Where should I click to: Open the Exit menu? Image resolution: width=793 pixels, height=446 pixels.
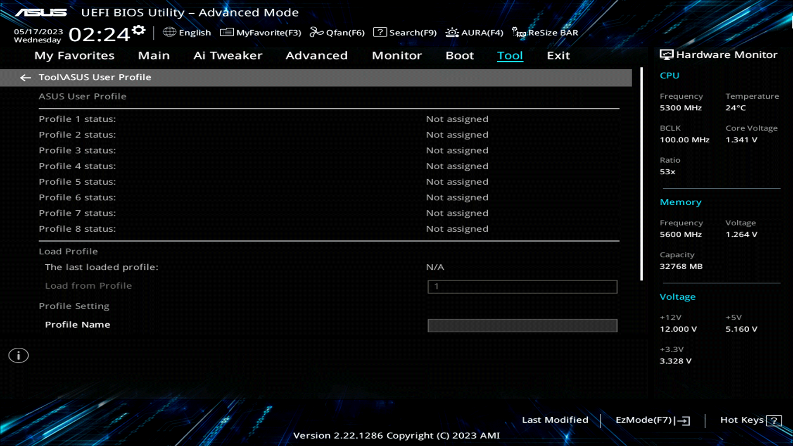pyautogui.click(x=558, y=55)
